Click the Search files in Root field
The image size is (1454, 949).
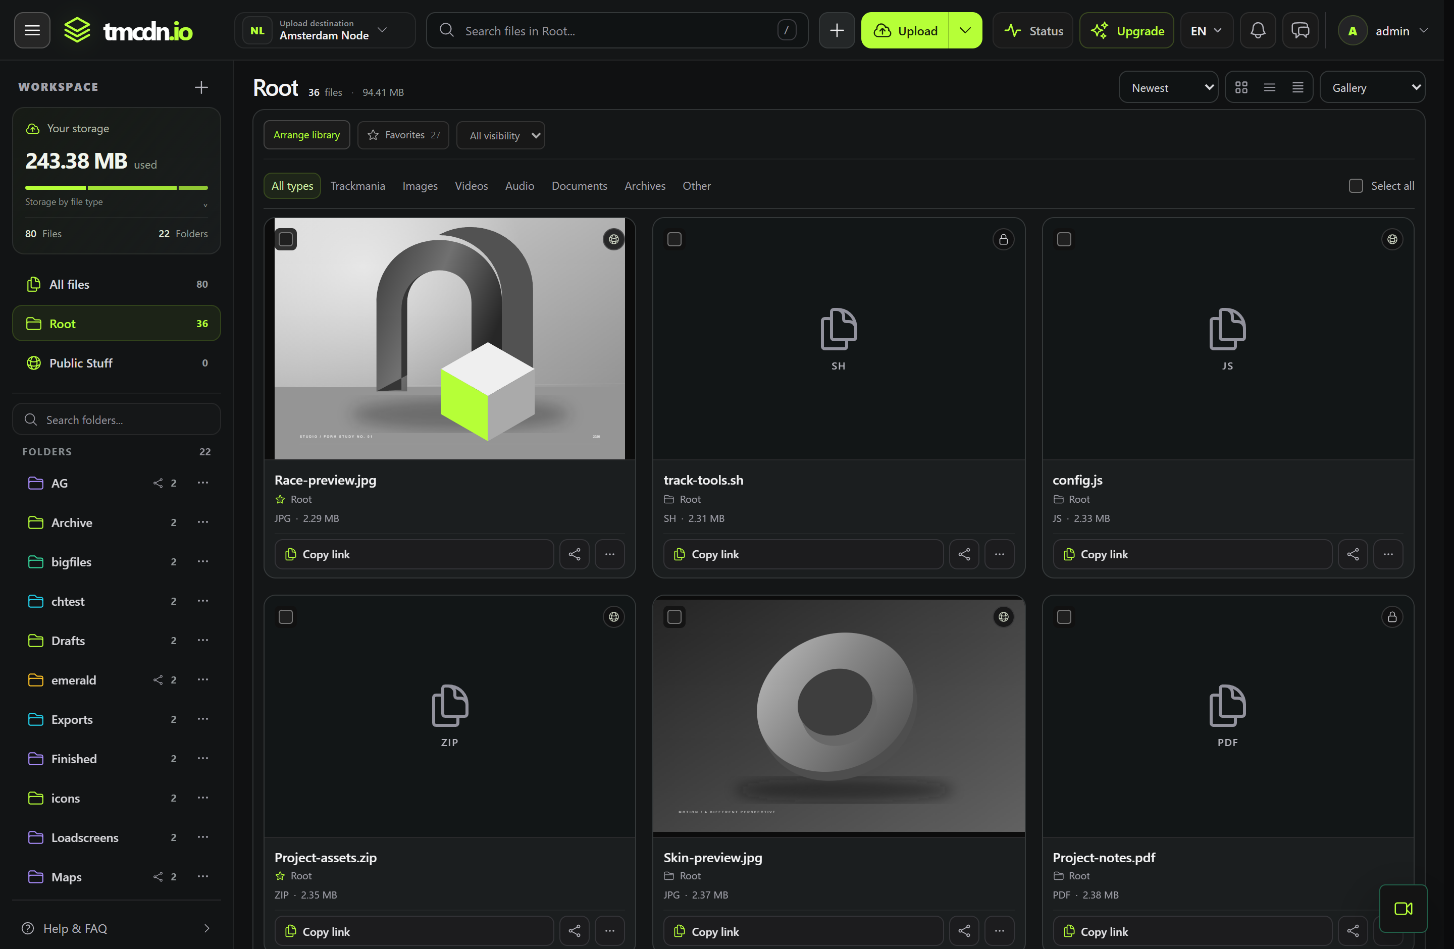click(617, 30)
